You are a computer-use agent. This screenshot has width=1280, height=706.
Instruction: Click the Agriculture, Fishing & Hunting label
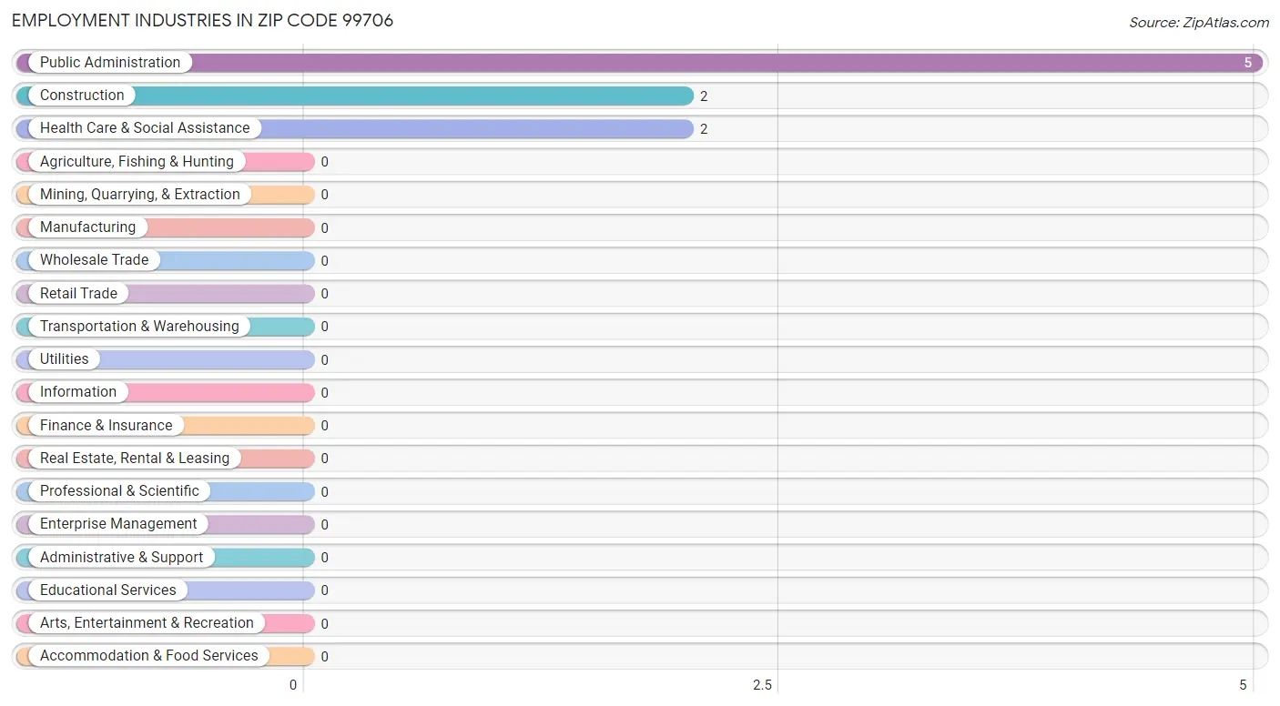[137, 162]
